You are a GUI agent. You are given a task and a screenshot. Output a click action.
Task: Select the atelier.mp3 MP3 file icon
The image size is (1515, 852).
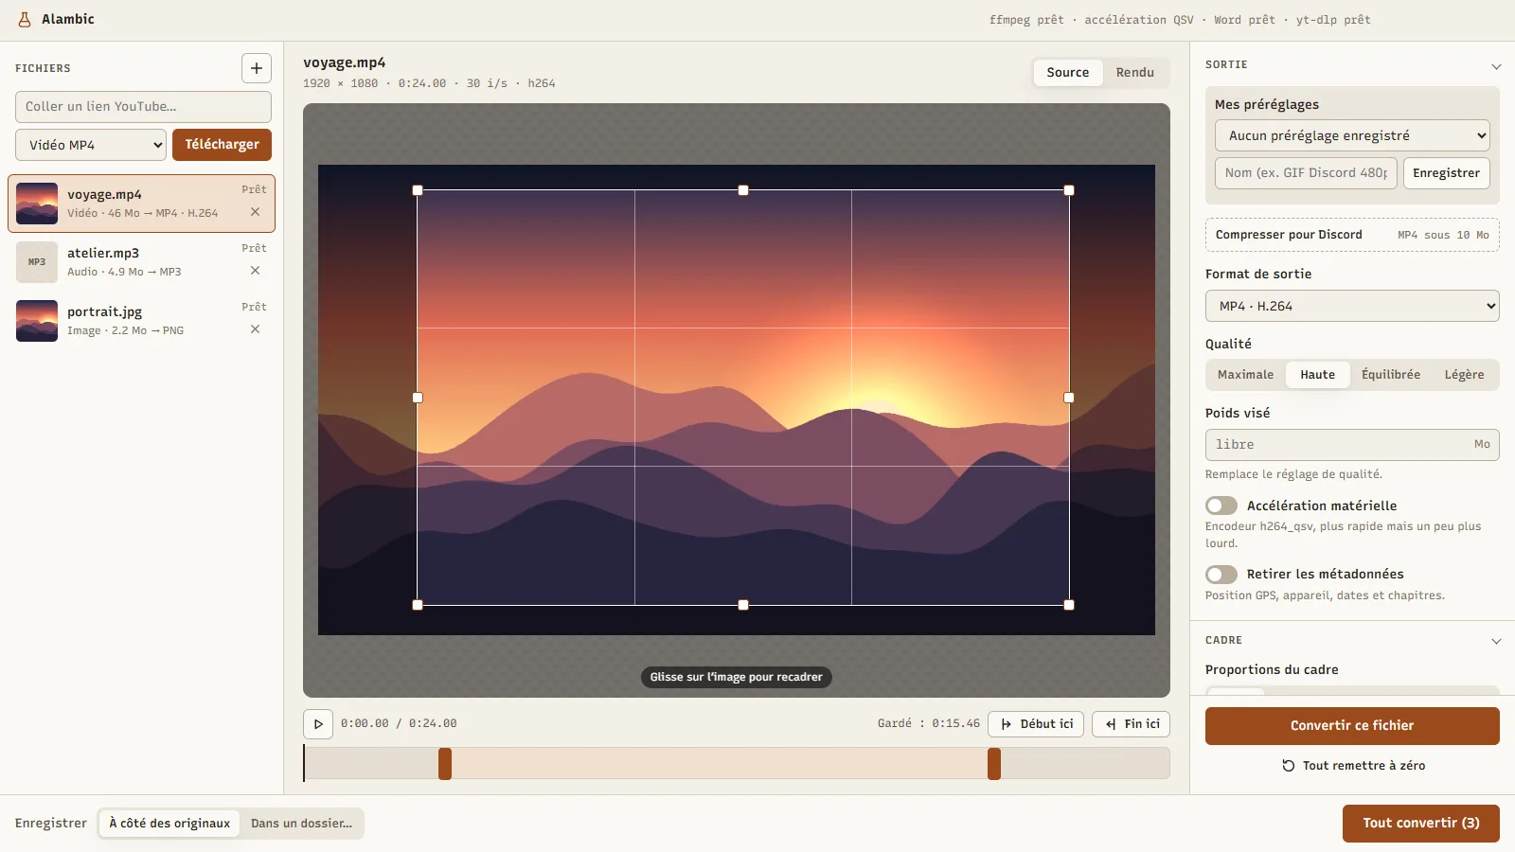[37, 262]
